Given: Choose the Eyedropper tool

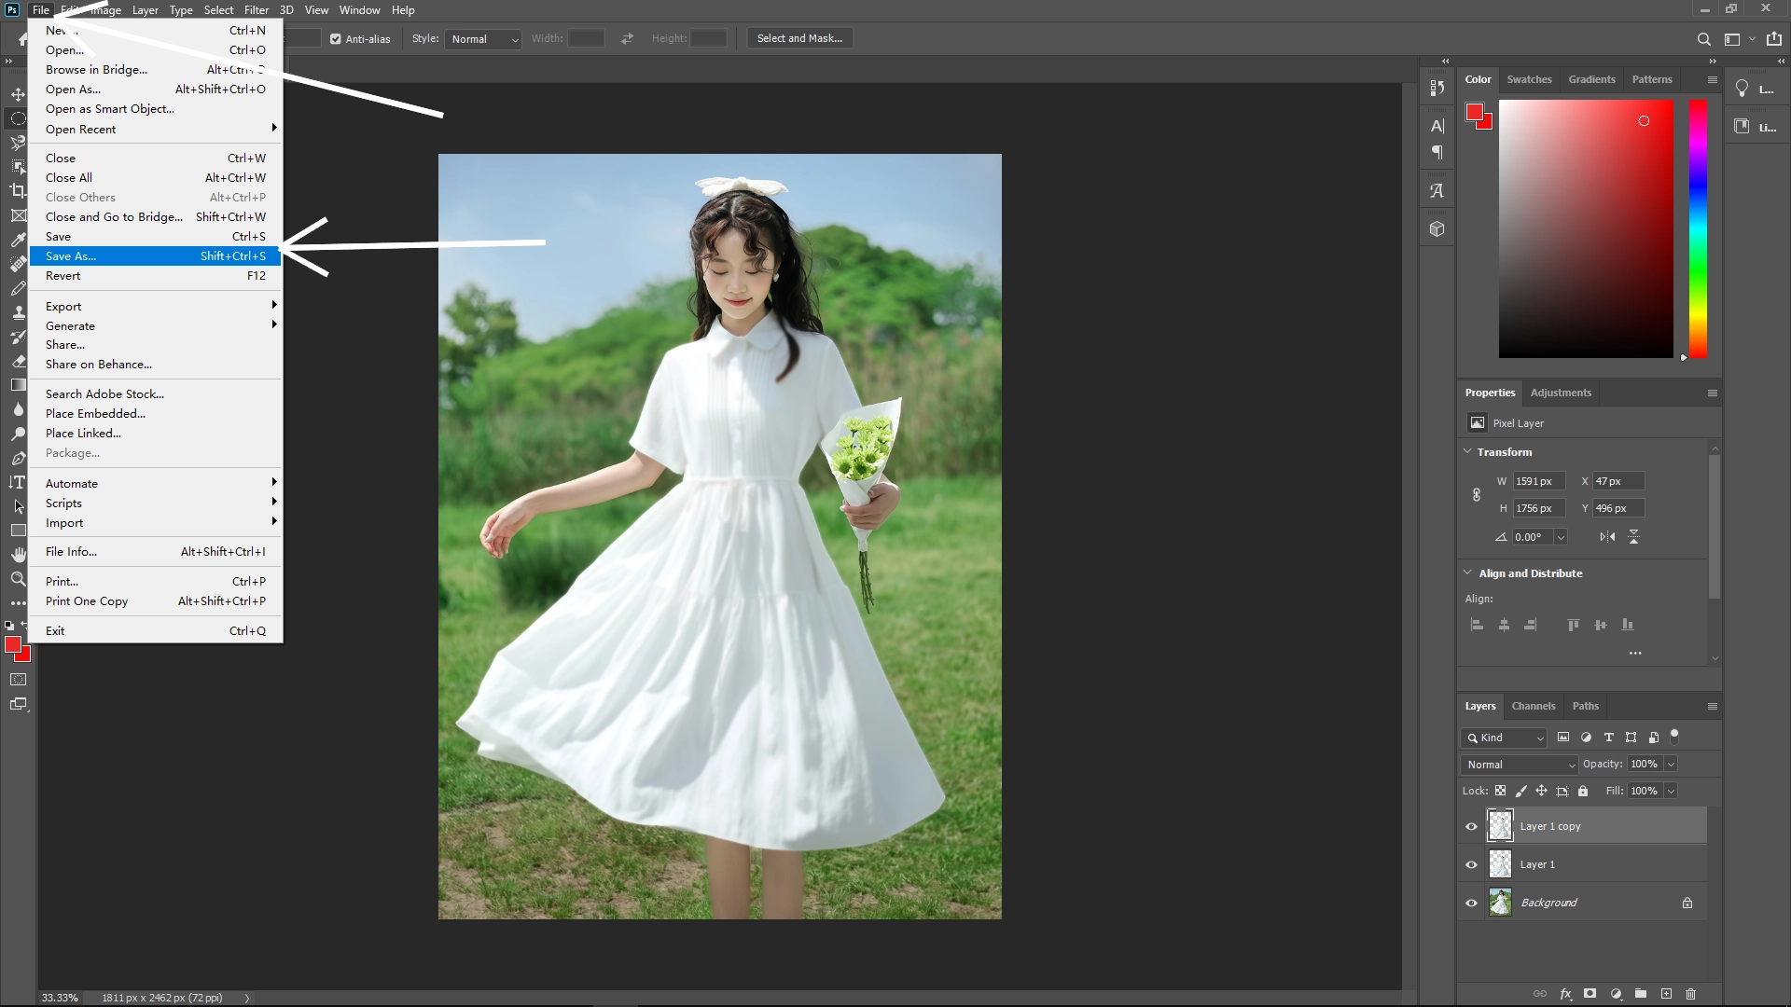Looking at the screenshot, I should click(x=19, y=238).
